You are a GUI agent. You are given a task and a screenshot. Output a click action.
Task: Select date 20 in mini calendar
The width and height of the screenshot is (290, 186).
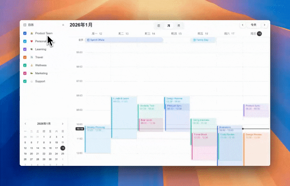pos(31,154)
